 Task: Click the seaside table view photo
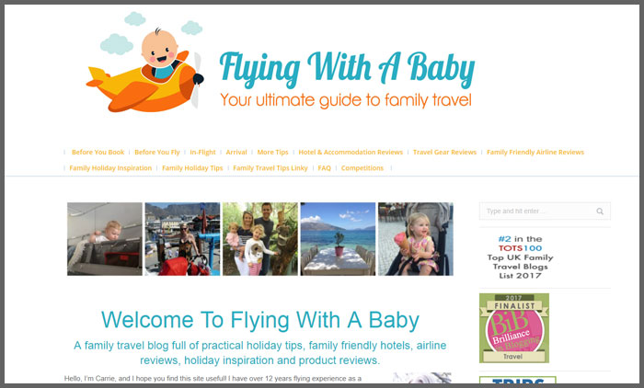pos(338,239)
